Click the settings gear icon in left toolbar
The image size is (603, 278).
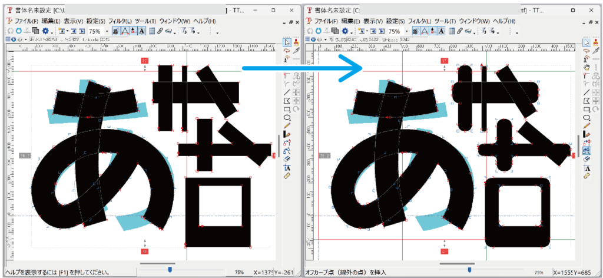point(45,31)
